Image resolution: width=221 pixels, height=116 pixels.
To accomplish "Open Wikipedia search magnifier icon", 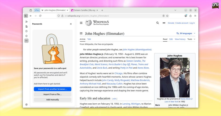I will pyautogui.click(x=157, y=23).
